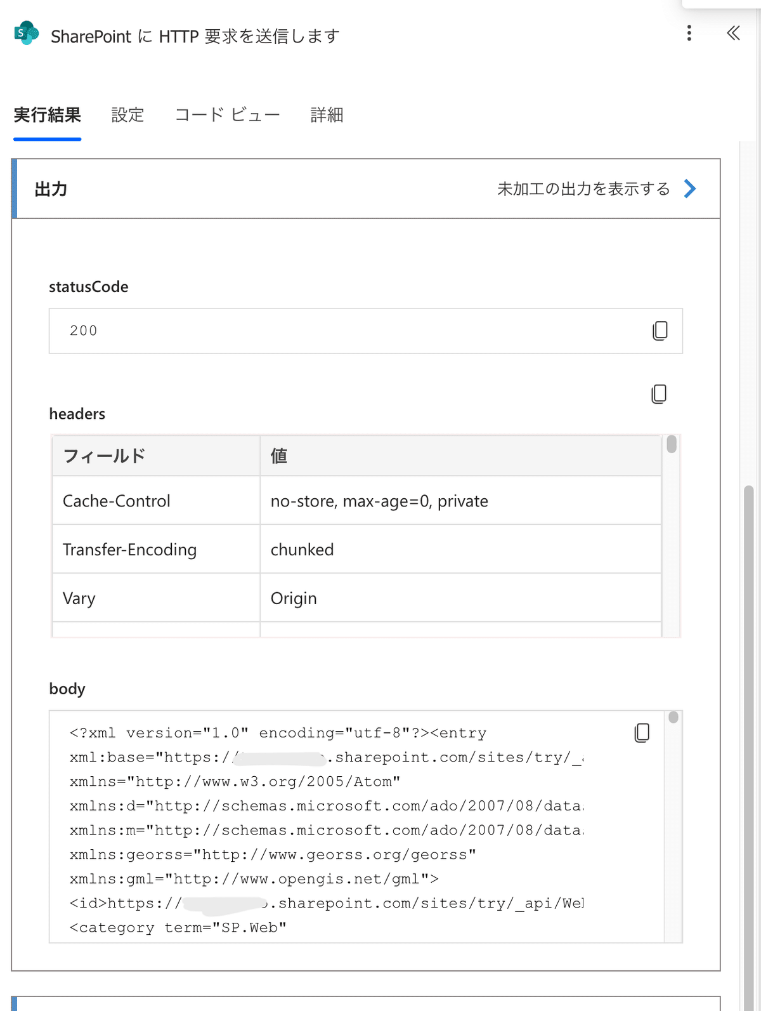Click the body box scrollbar thumb
The width and height of the screenshot is (761, 1011).
(x=673, y=717)
